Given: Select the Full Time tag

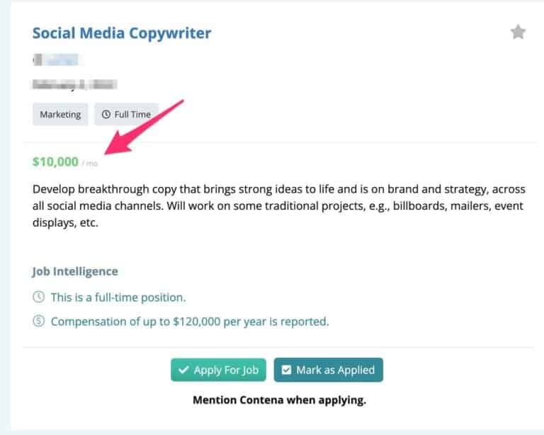Looking at the screenshot, I should pos(126,114).
